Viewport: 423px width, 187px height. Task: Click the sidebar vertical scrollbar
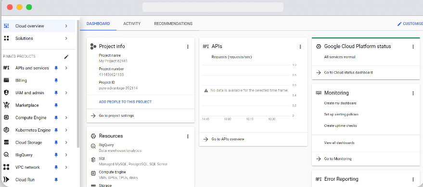(78, 84)
